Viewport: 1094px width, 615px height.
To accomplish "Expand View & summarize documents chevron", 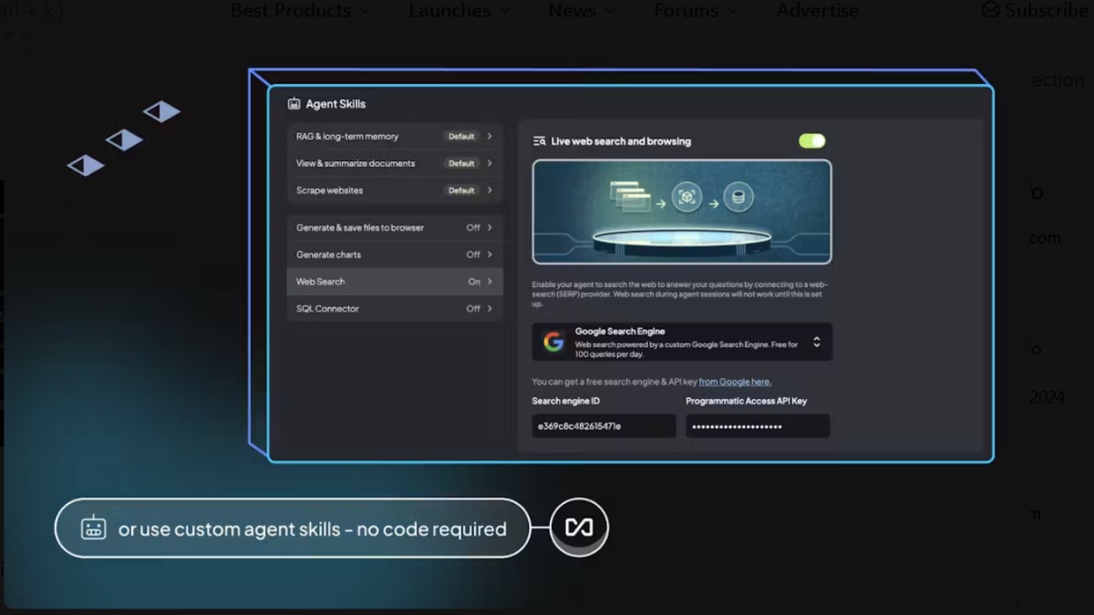I will pyautogui.click(x=490, y=163).
